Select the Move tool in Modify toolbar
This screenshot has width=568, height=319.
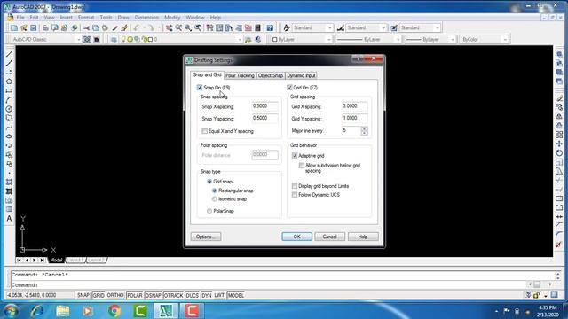(559, 144)
